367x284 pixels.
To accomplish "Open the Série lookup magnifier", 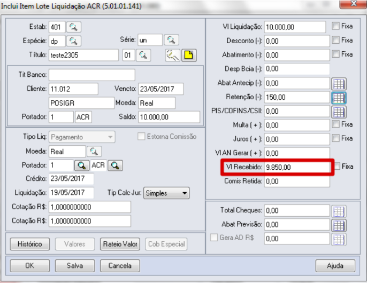I will (x=171, y=40).
